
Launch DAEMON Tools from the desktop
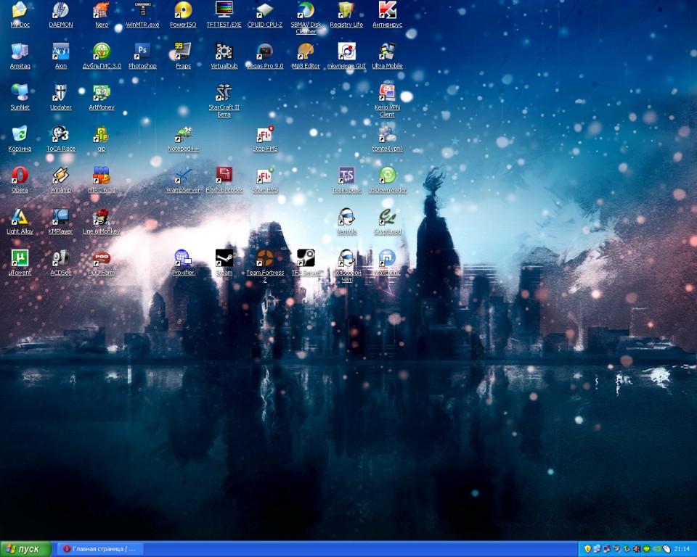pyautogui.click(x=61, y=10)
